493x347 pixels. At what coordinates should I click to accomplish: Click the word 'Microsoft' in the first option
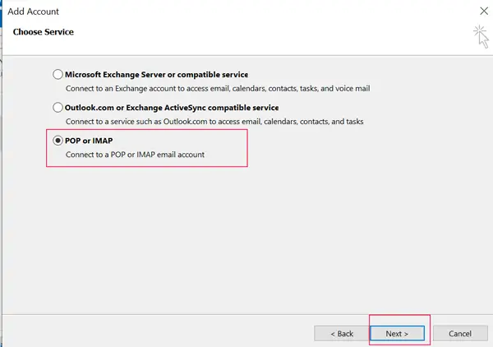[x=85, y=74]
